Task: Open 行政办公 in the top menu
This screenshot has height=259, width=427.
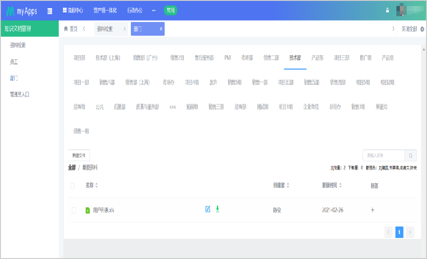Action: tap(135, 11)
